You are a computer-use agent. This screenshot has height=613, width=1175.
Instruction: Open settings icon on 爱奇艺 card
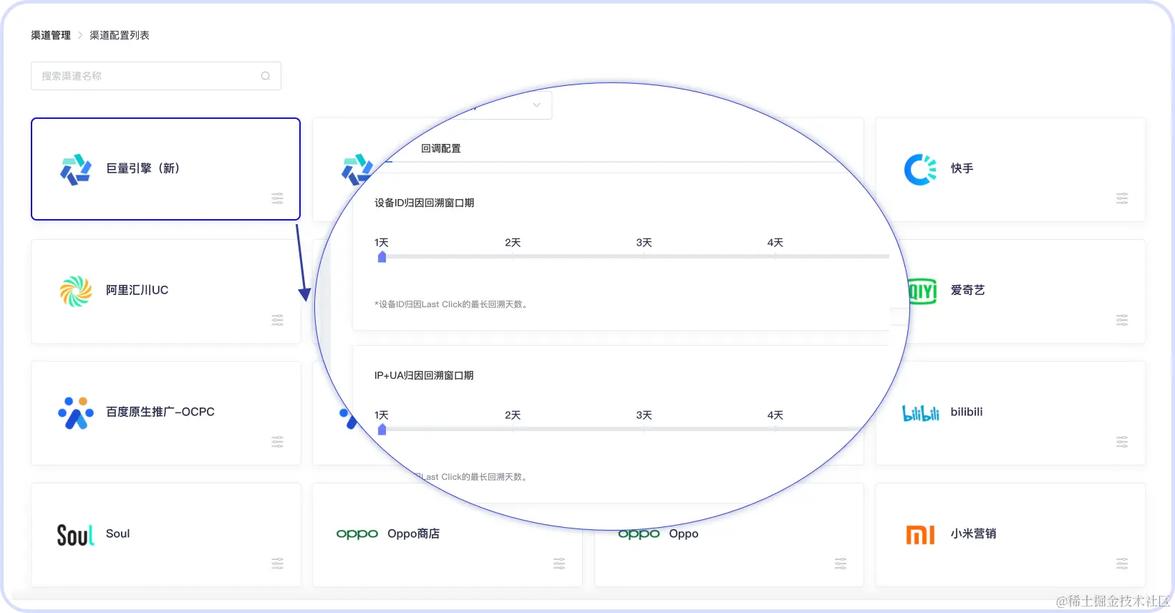[x=1122, y=320]
